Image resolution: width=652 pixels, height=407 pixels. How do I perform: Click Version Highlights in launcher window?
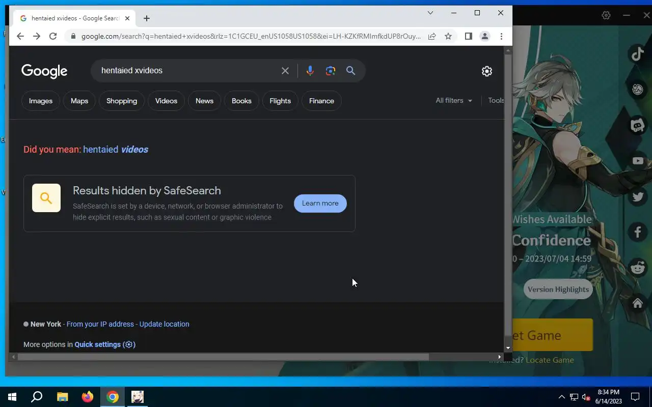[558, 289]
